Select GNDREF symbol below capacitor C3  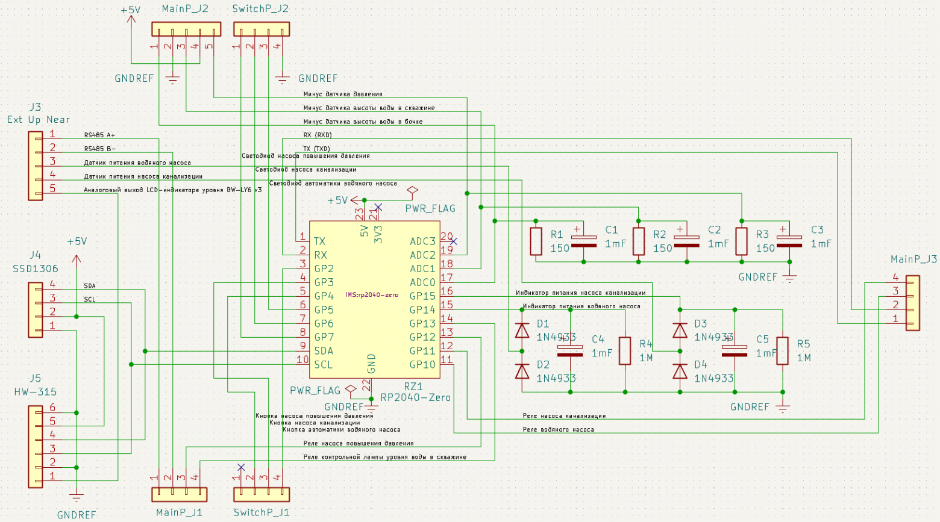[789, 276]
